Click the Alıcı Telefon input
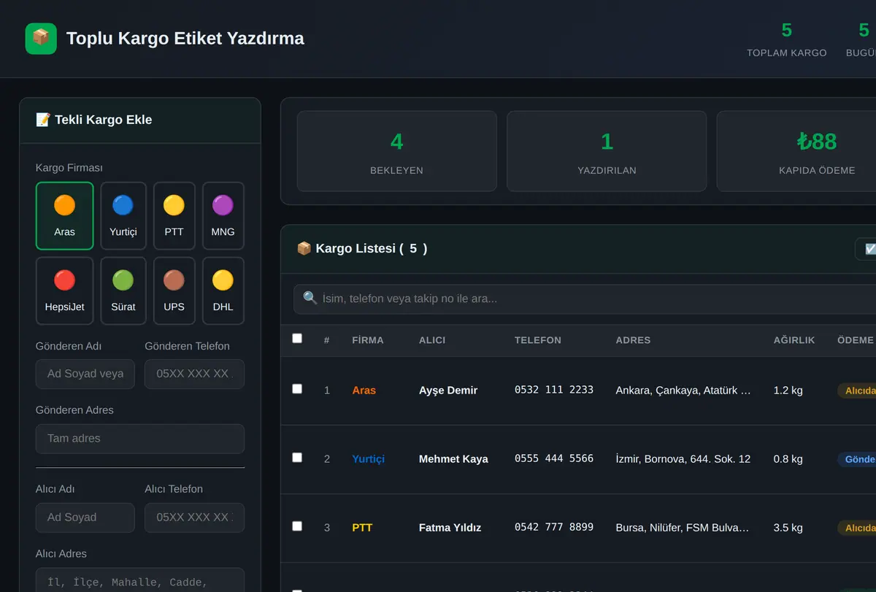 (x=195, y=518)
